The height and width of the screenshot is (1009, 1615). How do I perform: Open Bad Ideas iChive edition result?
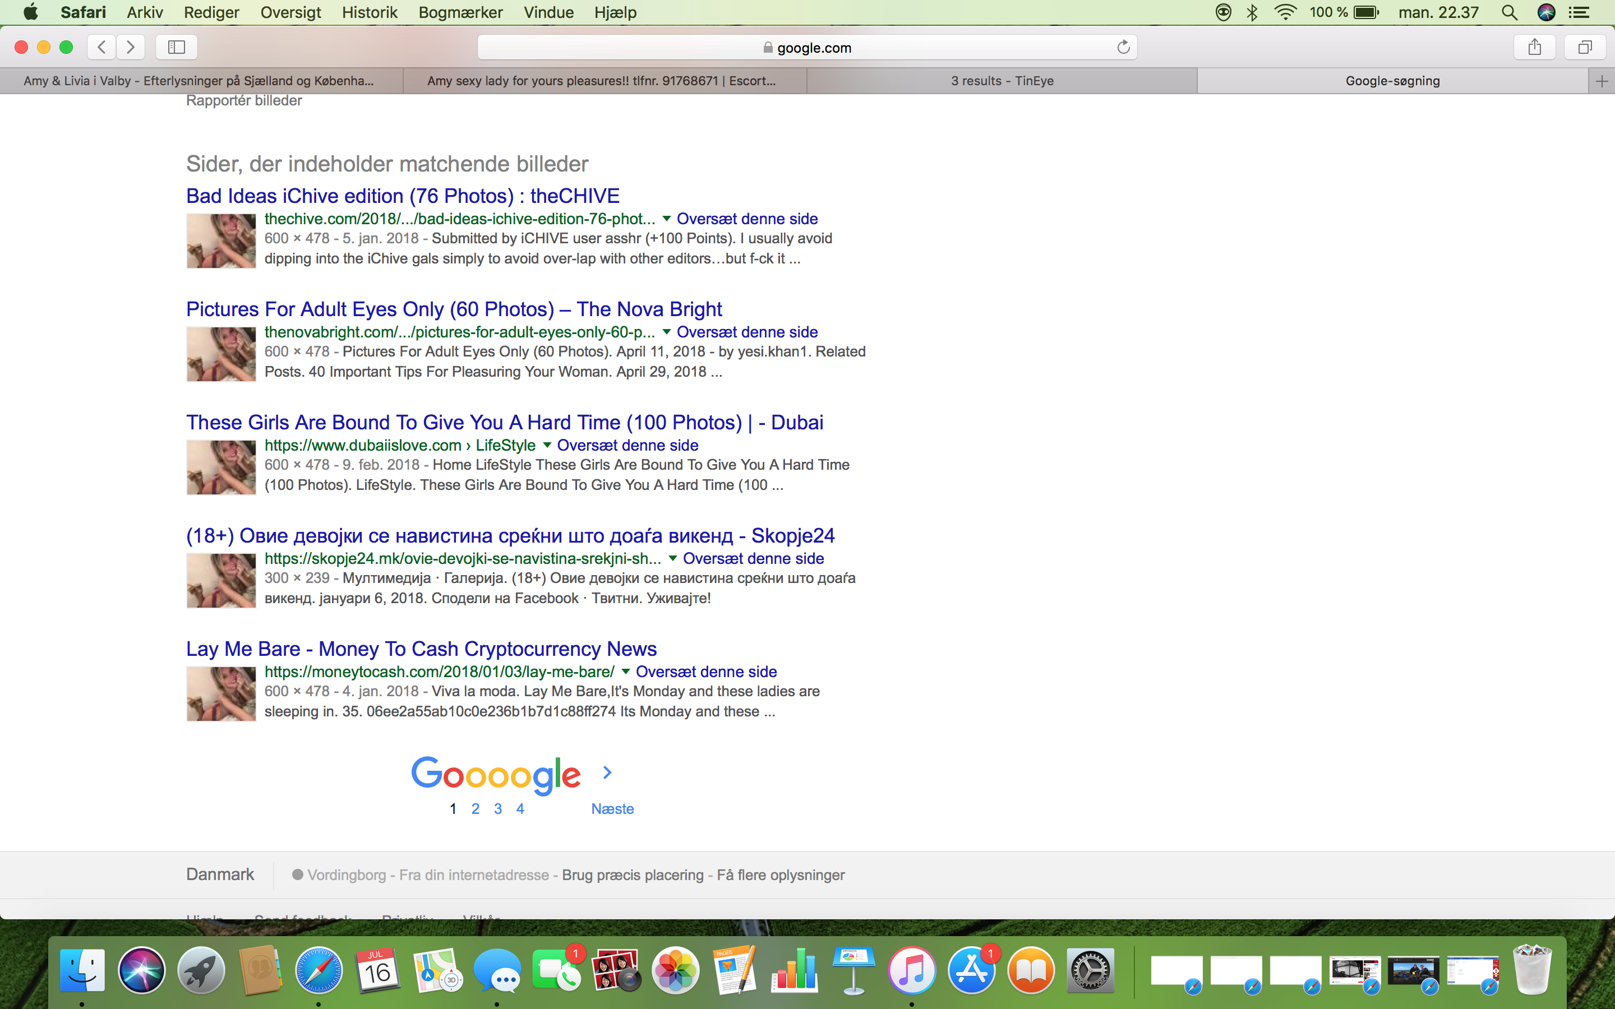tap(403, 196)
